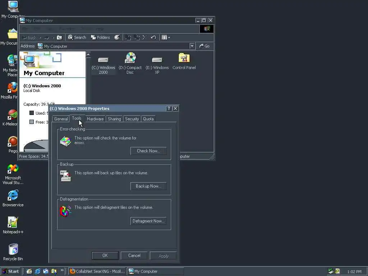
Task: Click first Quick Launch icon
Action: (29, 271)
